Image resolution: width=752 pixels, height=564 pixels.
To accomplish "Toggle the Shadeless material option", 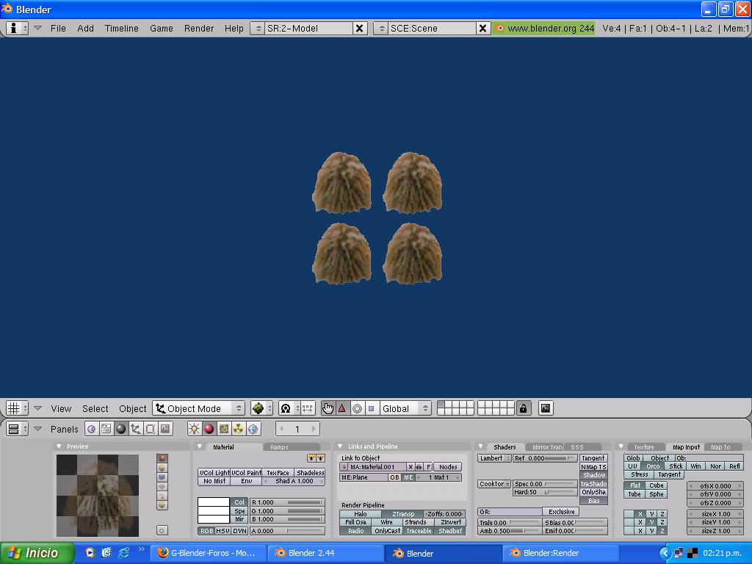I will point(310,473).
